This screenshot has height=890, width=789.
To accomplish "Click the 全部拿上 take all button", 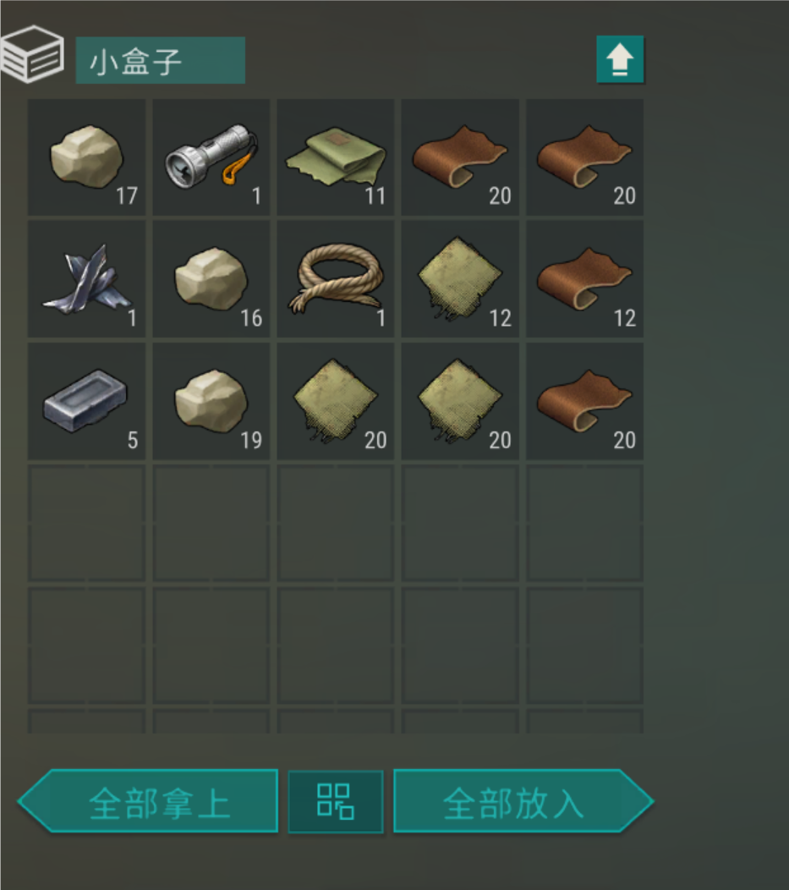I will coord(147,801).
